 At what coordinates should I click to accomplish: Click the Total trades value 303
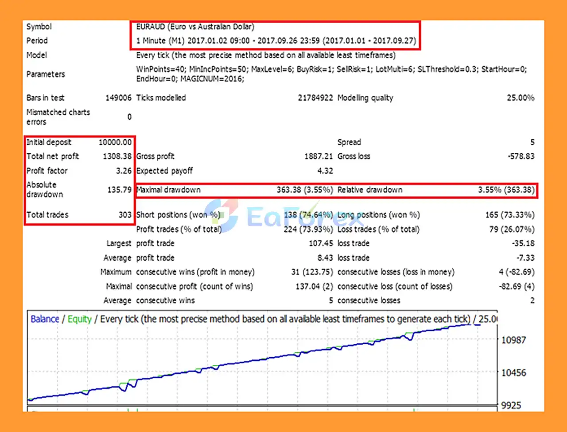coord(125,215)
